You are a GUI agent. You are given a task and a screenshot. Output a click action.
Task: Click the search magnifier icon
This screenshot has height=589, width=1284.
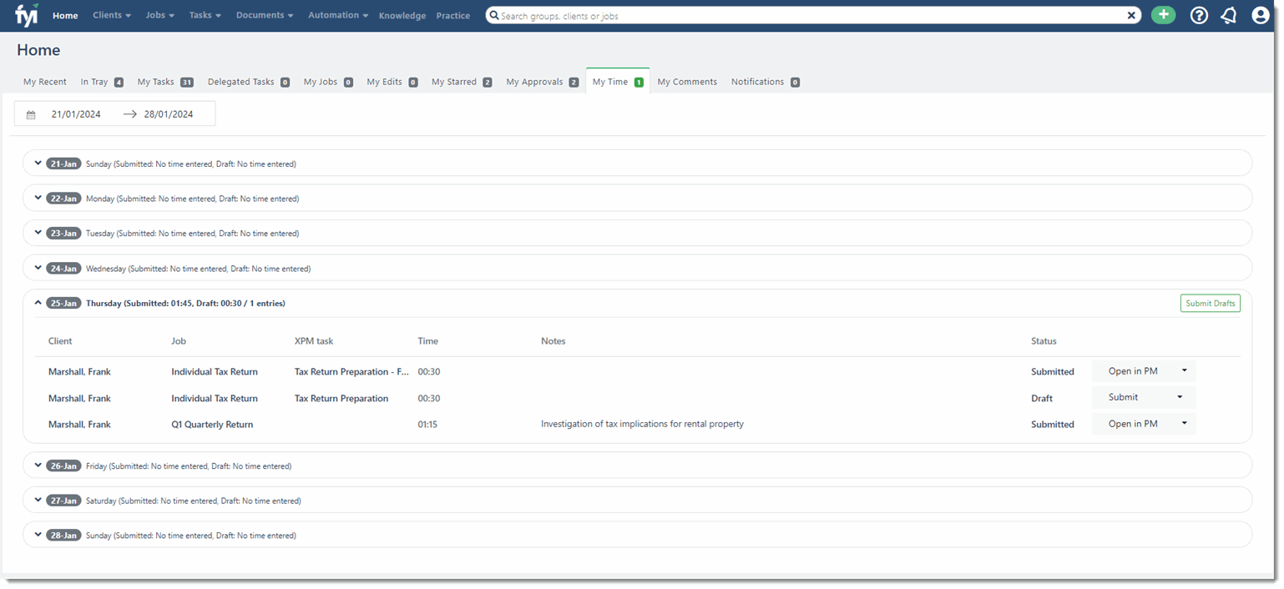[x=494, y=15]
